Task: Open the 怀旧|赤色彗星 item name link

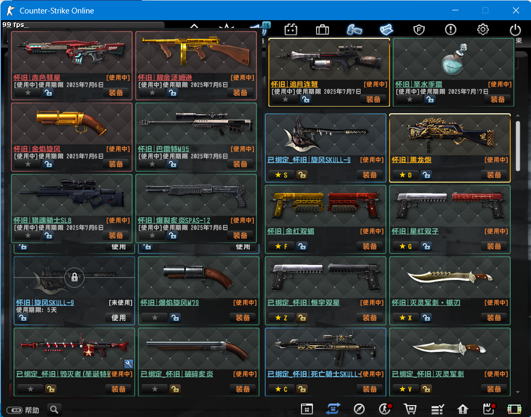Action: point(37,78)
